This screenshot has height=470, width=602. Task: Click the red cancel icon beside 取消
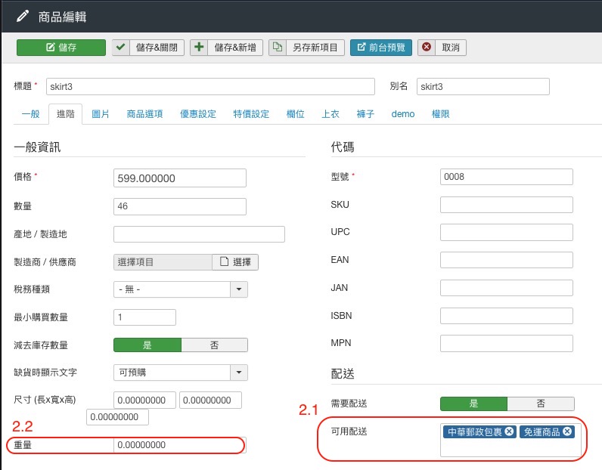[x=427, y=47]
